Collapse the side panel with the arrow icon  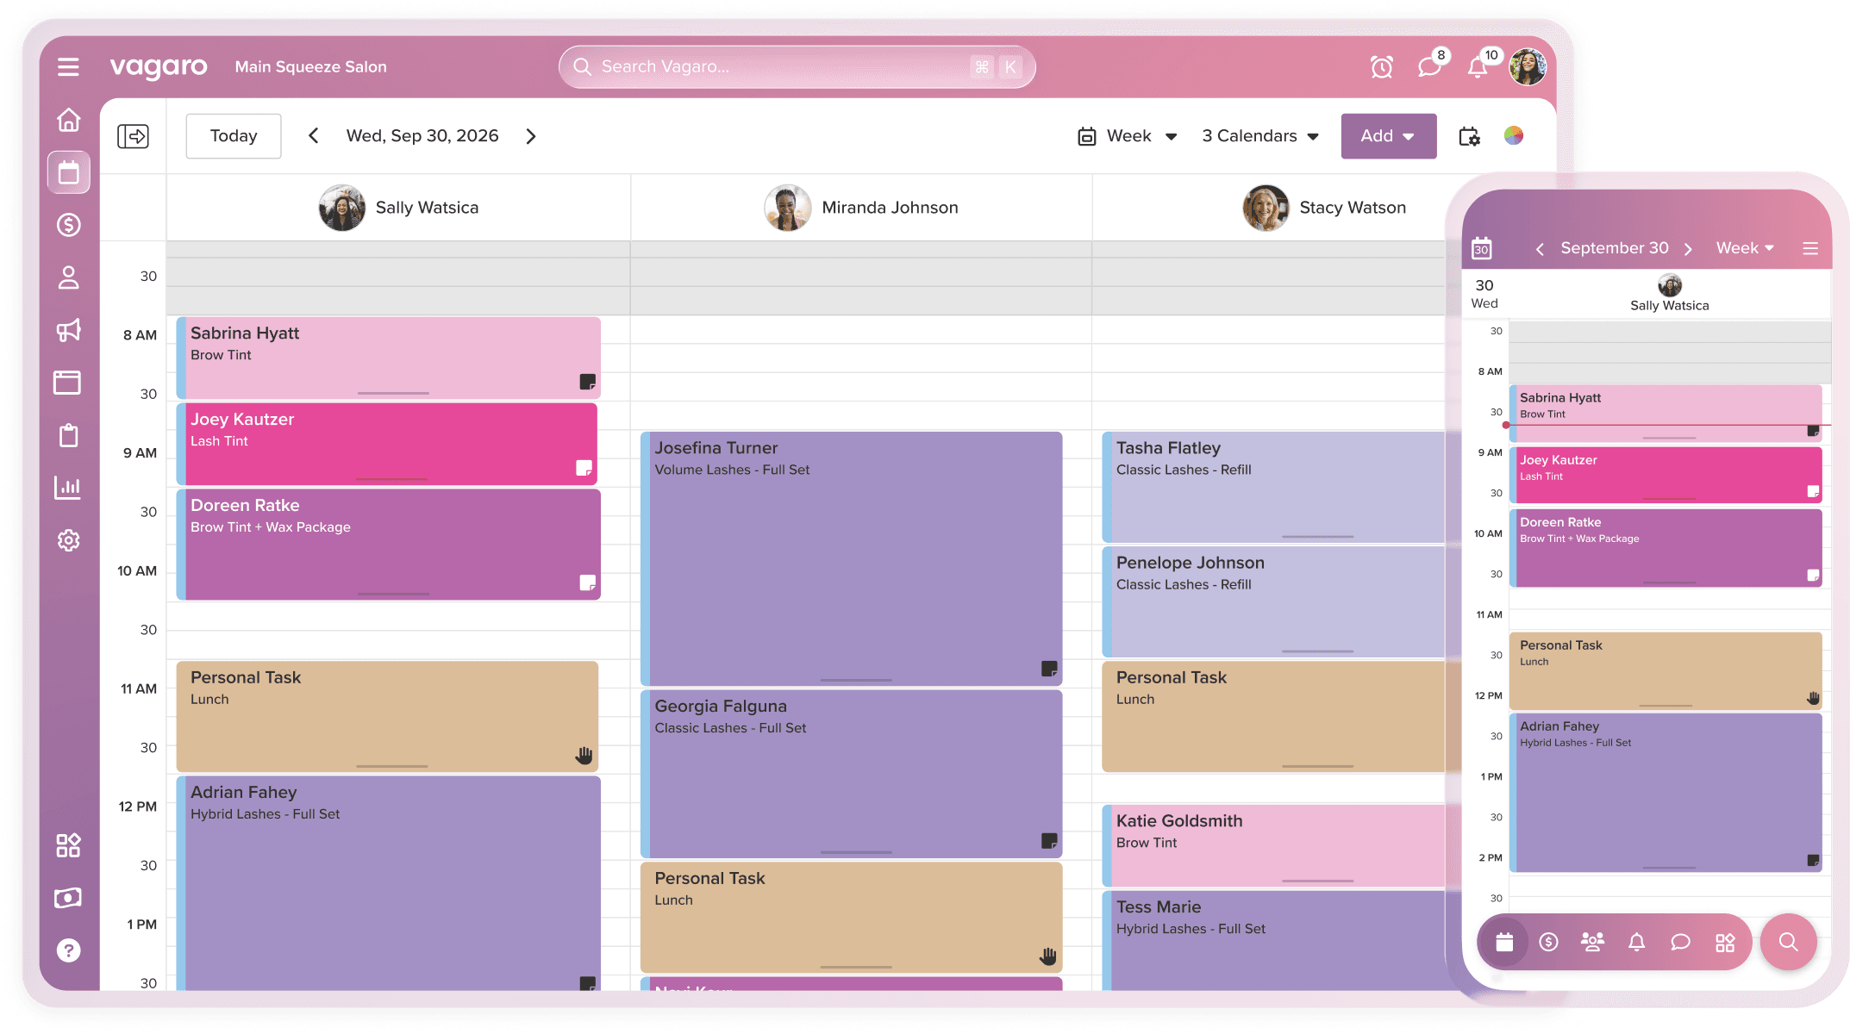pos(133,136)
